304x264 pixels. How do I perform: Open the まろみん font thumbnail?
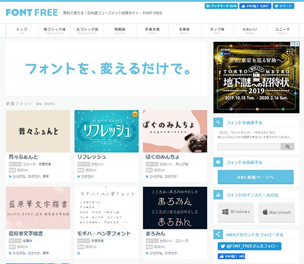(175, 208)
